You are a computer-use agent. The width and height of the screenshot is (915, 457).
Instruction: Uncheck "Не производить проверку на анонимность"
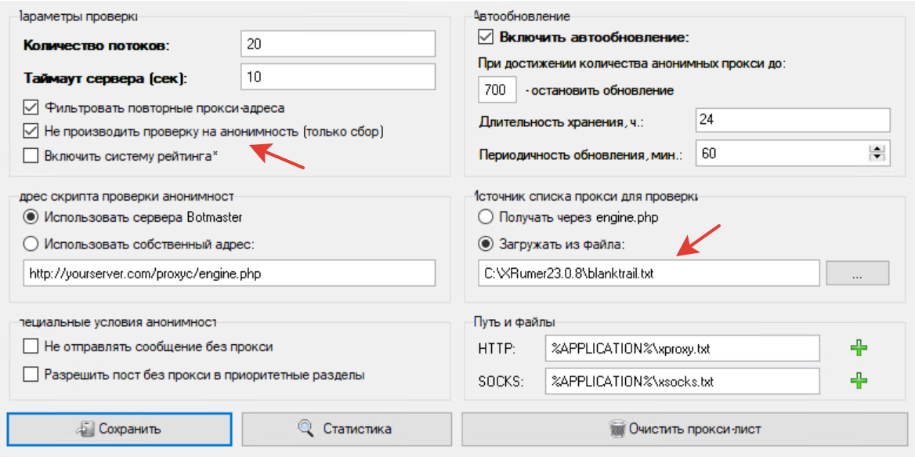point(31,132)
